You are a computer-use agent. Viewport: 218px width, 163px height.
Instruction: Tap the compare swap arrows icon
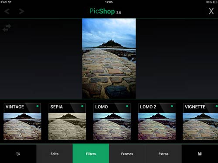[x=7, y=28]
